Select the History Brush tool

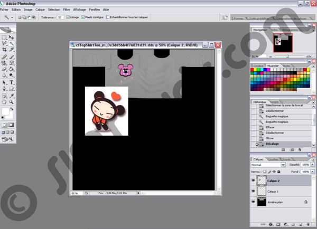tap(11, 63)
